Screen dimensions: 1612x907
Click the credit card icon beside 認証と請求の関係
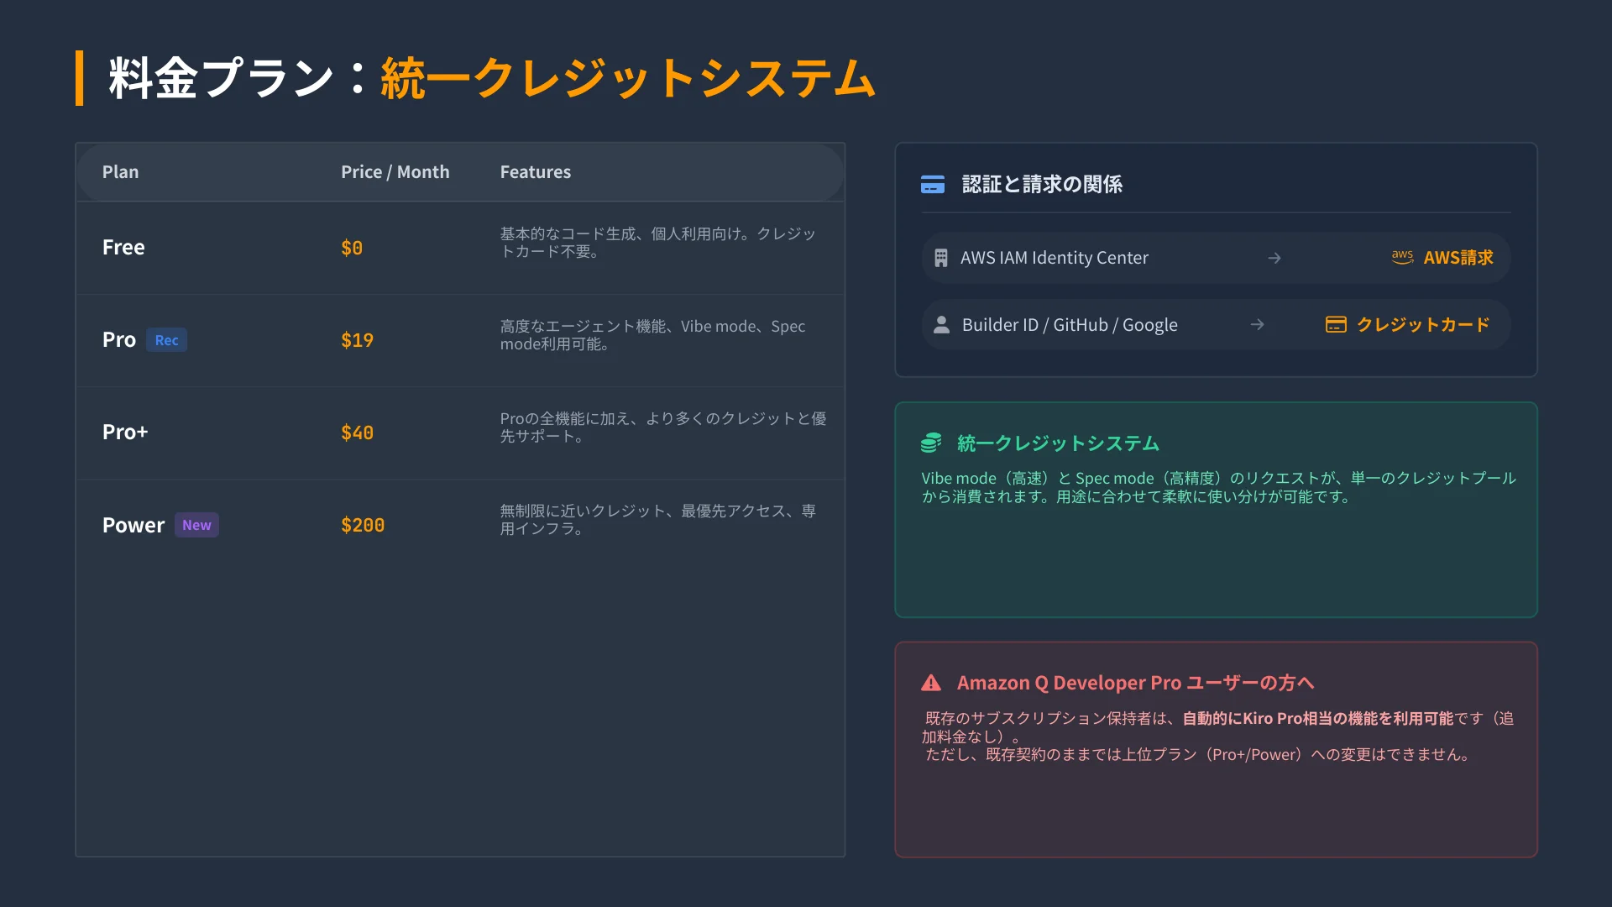click(933, 185)
